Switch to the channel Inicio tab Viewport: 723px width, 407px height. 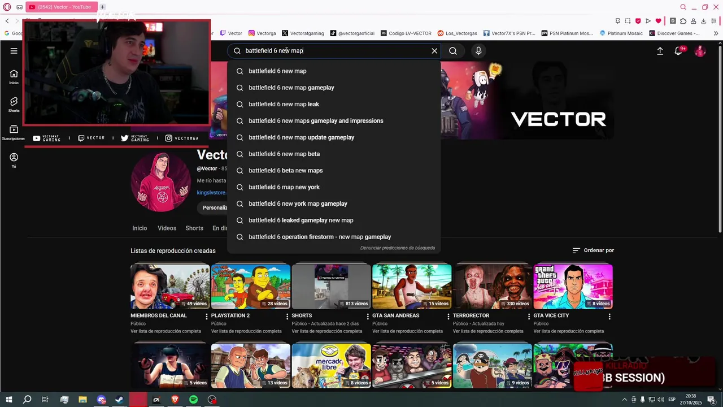(140, 228)
